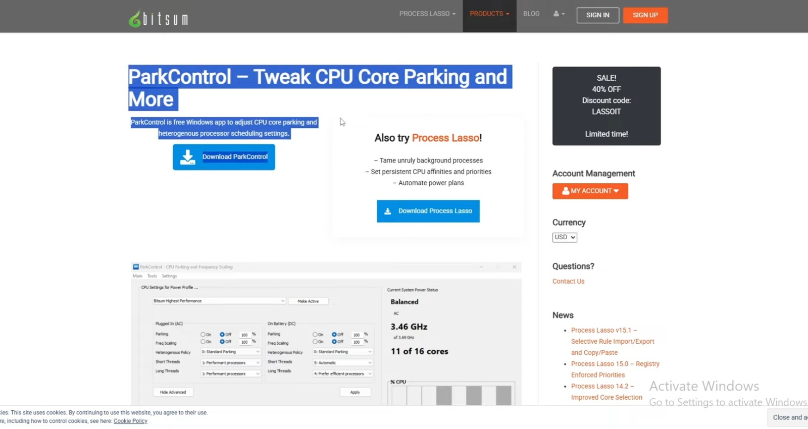The image size is (808, 429).
Task: Click the 'Questions?' sidebar heading
Action: click(x=573, y=266)
